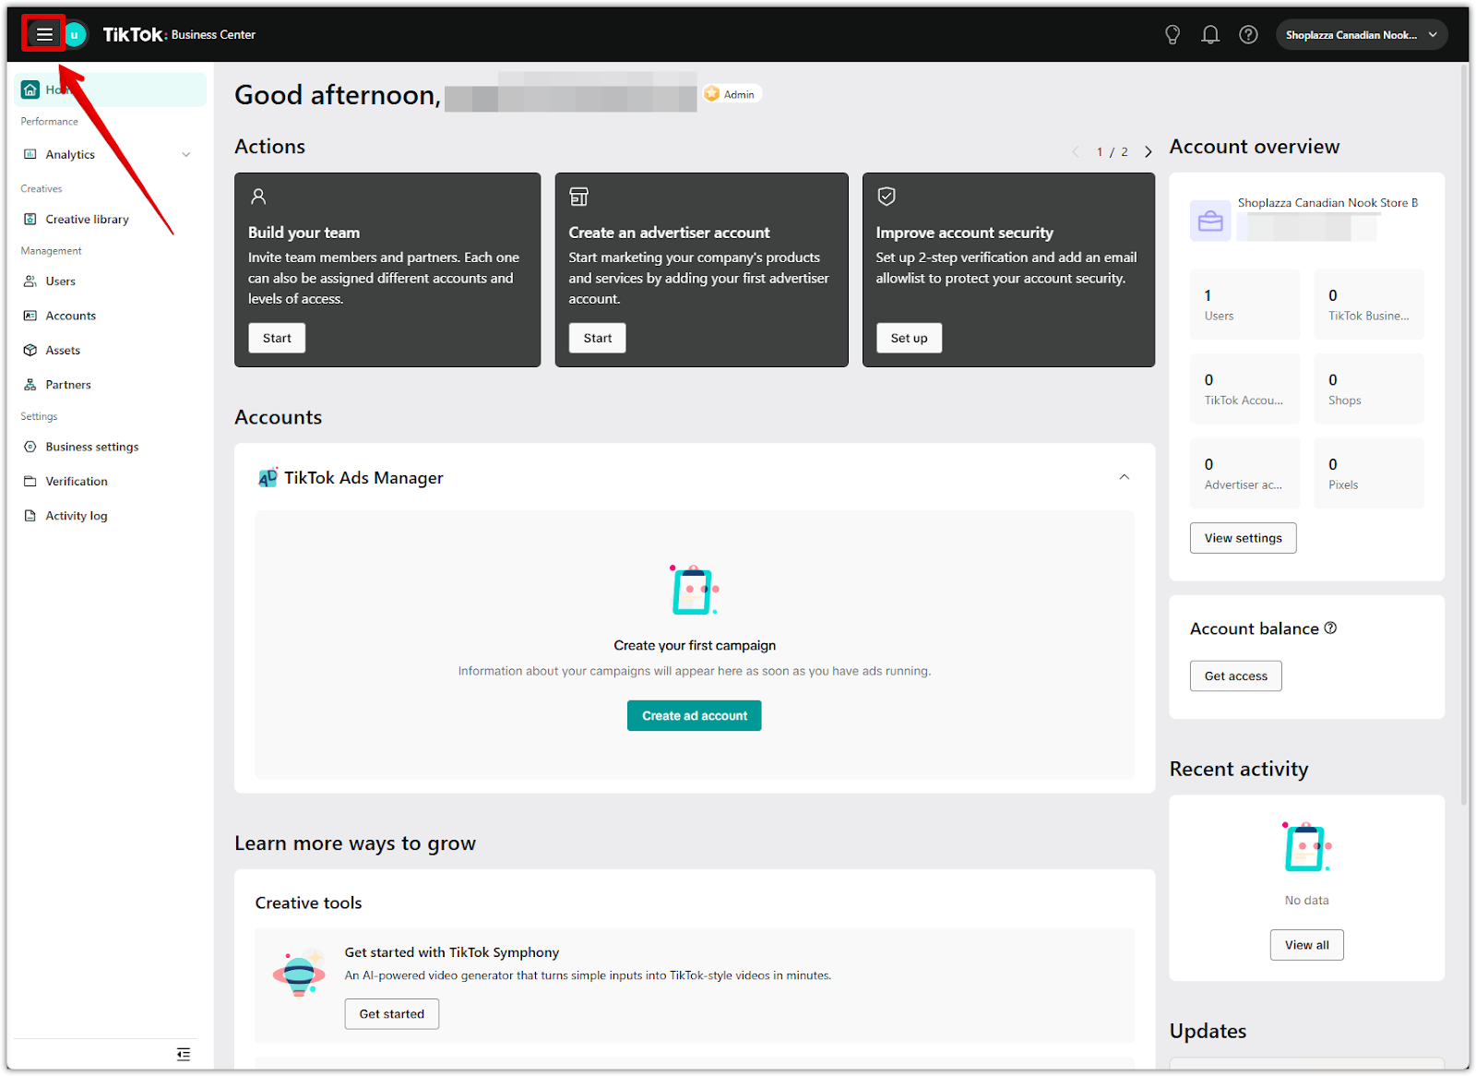The width and height of the screenshot is (1476, 1076).
Task: Open the Shoplazza Canadian Nook account dropdown
Action: 1361,35
